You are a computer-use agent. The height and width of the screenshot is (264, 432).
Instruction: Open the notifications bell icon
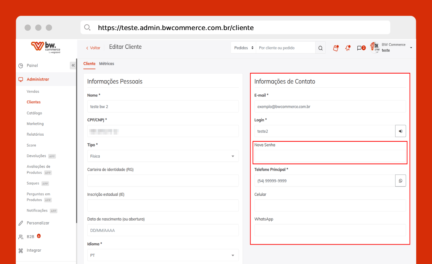[x=348, y=48]
